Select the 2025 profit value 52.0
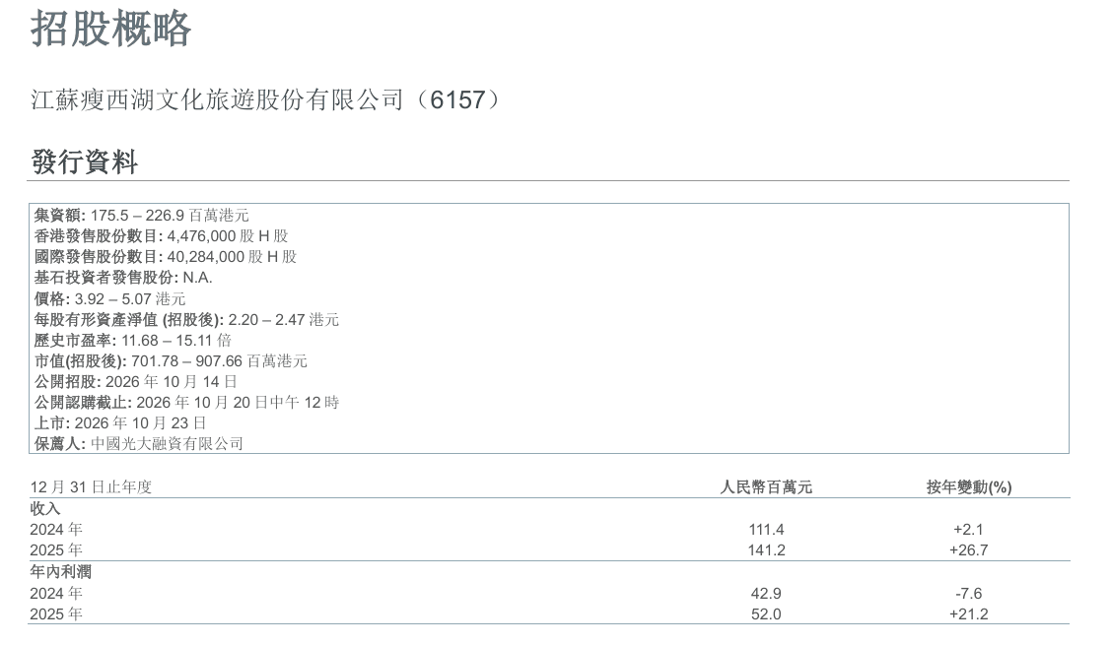 pyautogui.click(x=766, y=614)
